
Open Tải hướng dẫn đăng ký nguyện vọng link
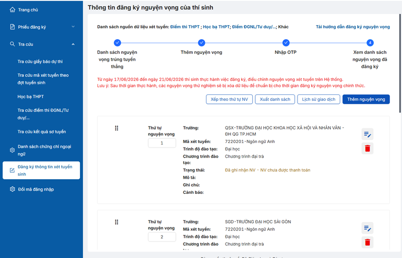(353, 27)
